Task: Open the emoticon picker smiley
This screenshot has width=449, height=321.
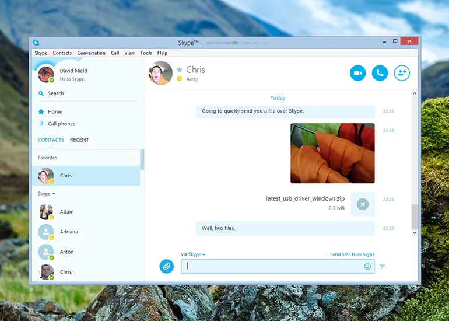Action: [x=367, y=266]
